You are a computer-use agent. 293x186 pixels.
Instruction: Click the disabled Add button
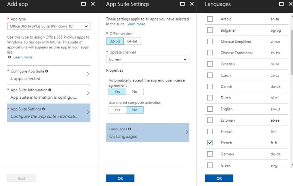(x=21, y=178)
